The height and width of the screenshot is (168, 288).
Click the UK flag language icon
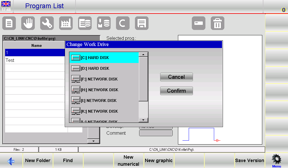coord(6,4)
